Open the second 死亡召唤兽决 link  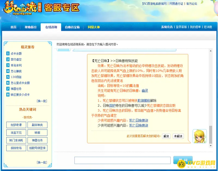pyautogui.click(x=139, y=125)
